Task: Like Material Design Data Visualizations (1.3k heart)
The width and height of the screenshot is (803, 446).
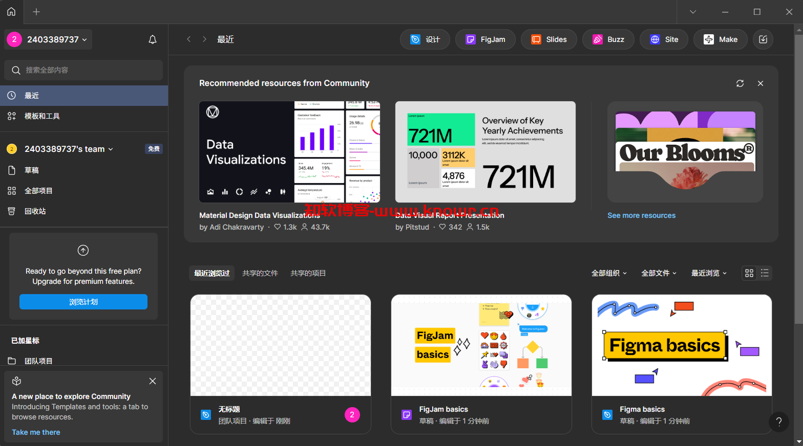Action: [278, 227]
